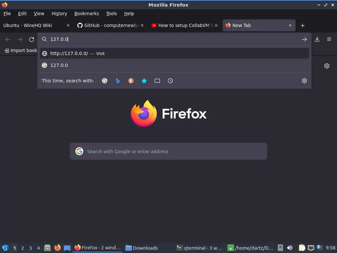
Task: Select the Google search suggestion 127.0.0
Action: (174, 65)
